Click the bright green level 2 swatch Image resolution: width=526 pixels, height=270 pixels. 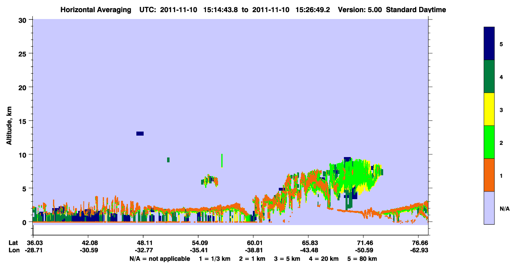click(x=489, y=142)
